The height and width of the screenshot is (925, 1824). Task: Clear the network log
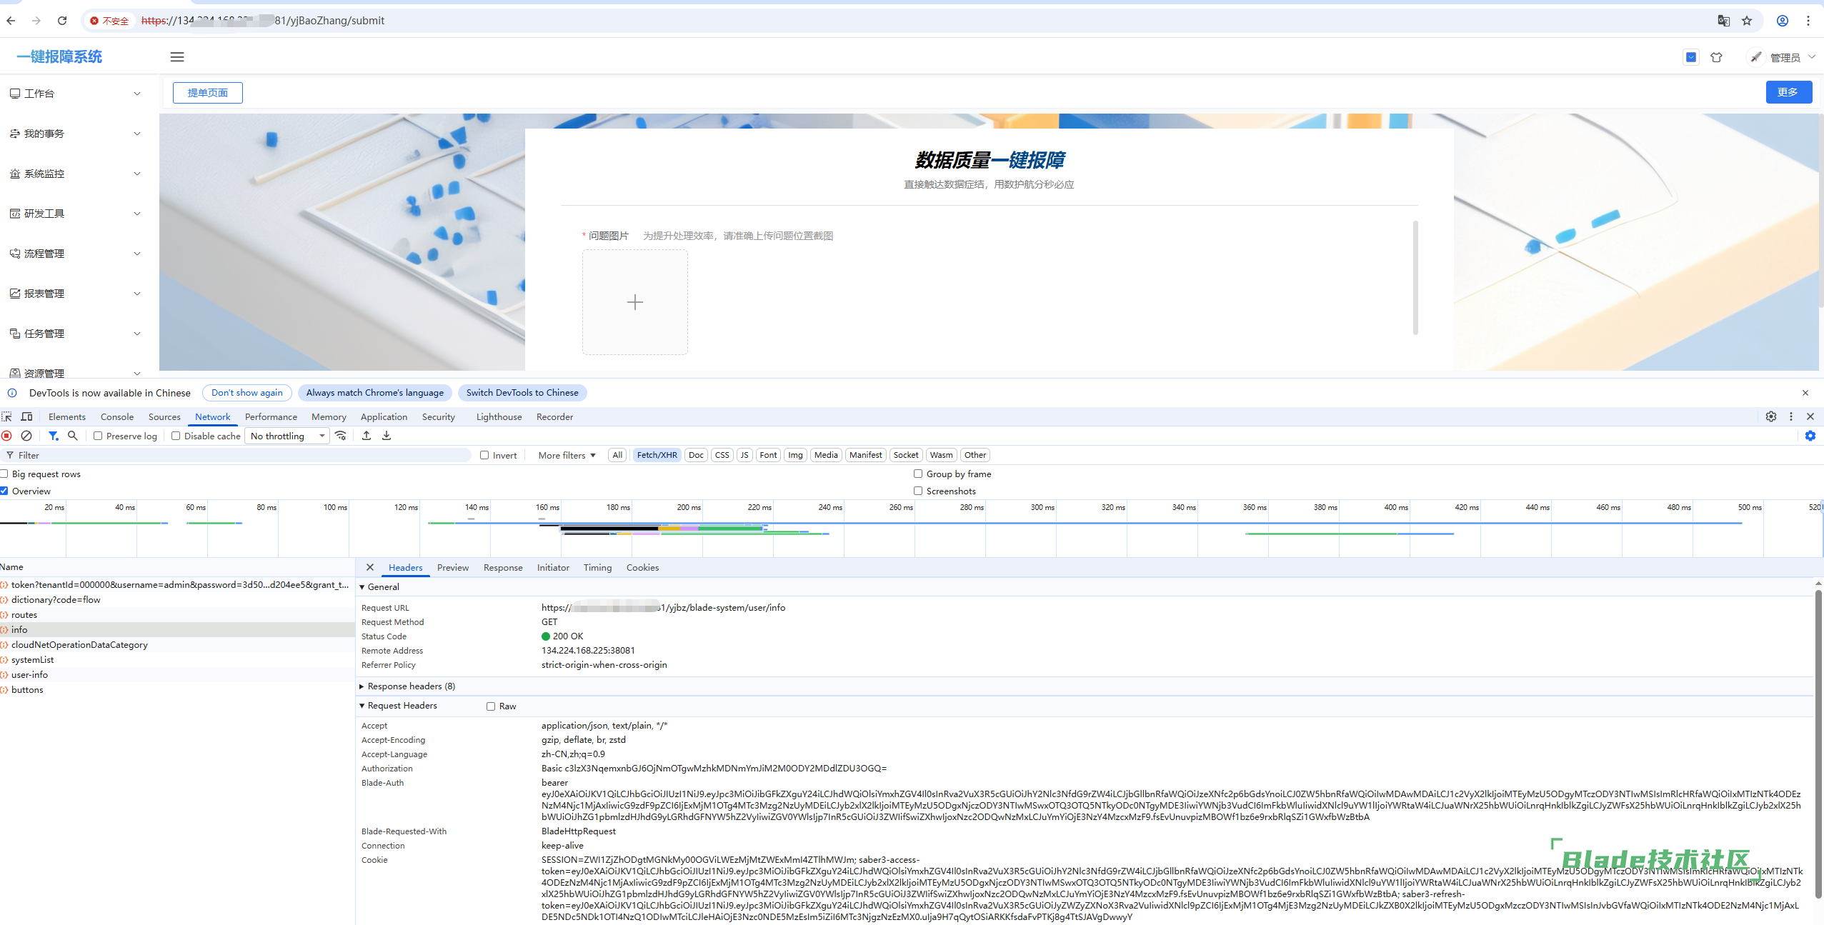point(26,436)
